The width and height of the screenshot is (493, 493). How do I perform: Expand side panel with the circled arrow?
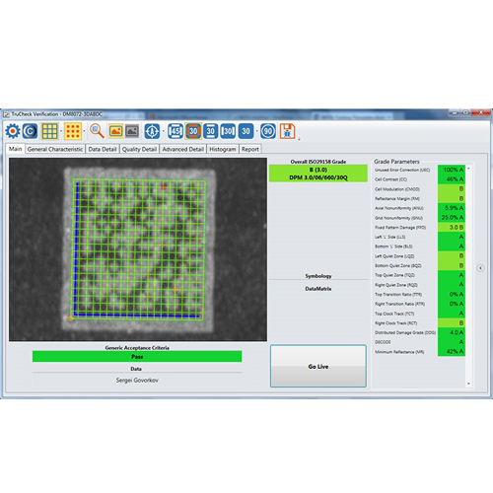[480, 268]
